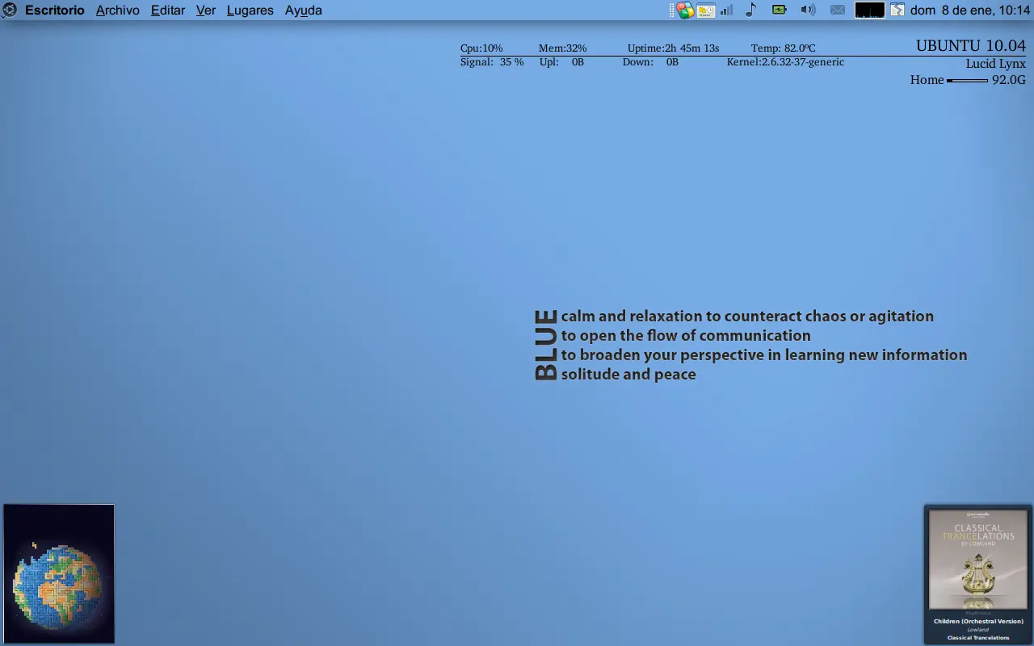The height and width of the screenshot is (646, 1034).
Task: Open the volume speaker indicator
Action: pyautogui.click(x=808, y=10)
